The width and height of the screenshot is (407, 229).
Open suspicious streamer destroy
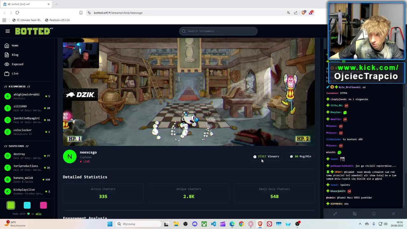point(27,156)
